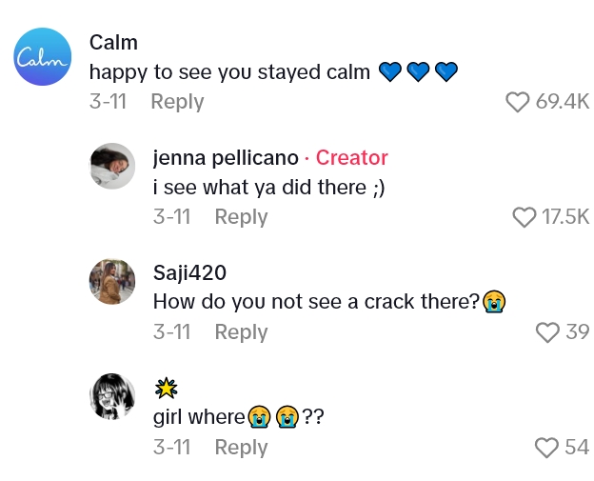Viewport: 594px width, 481px height.
Task: Select the 'happy to see you stayed calm' text
Action: [229, 72]
